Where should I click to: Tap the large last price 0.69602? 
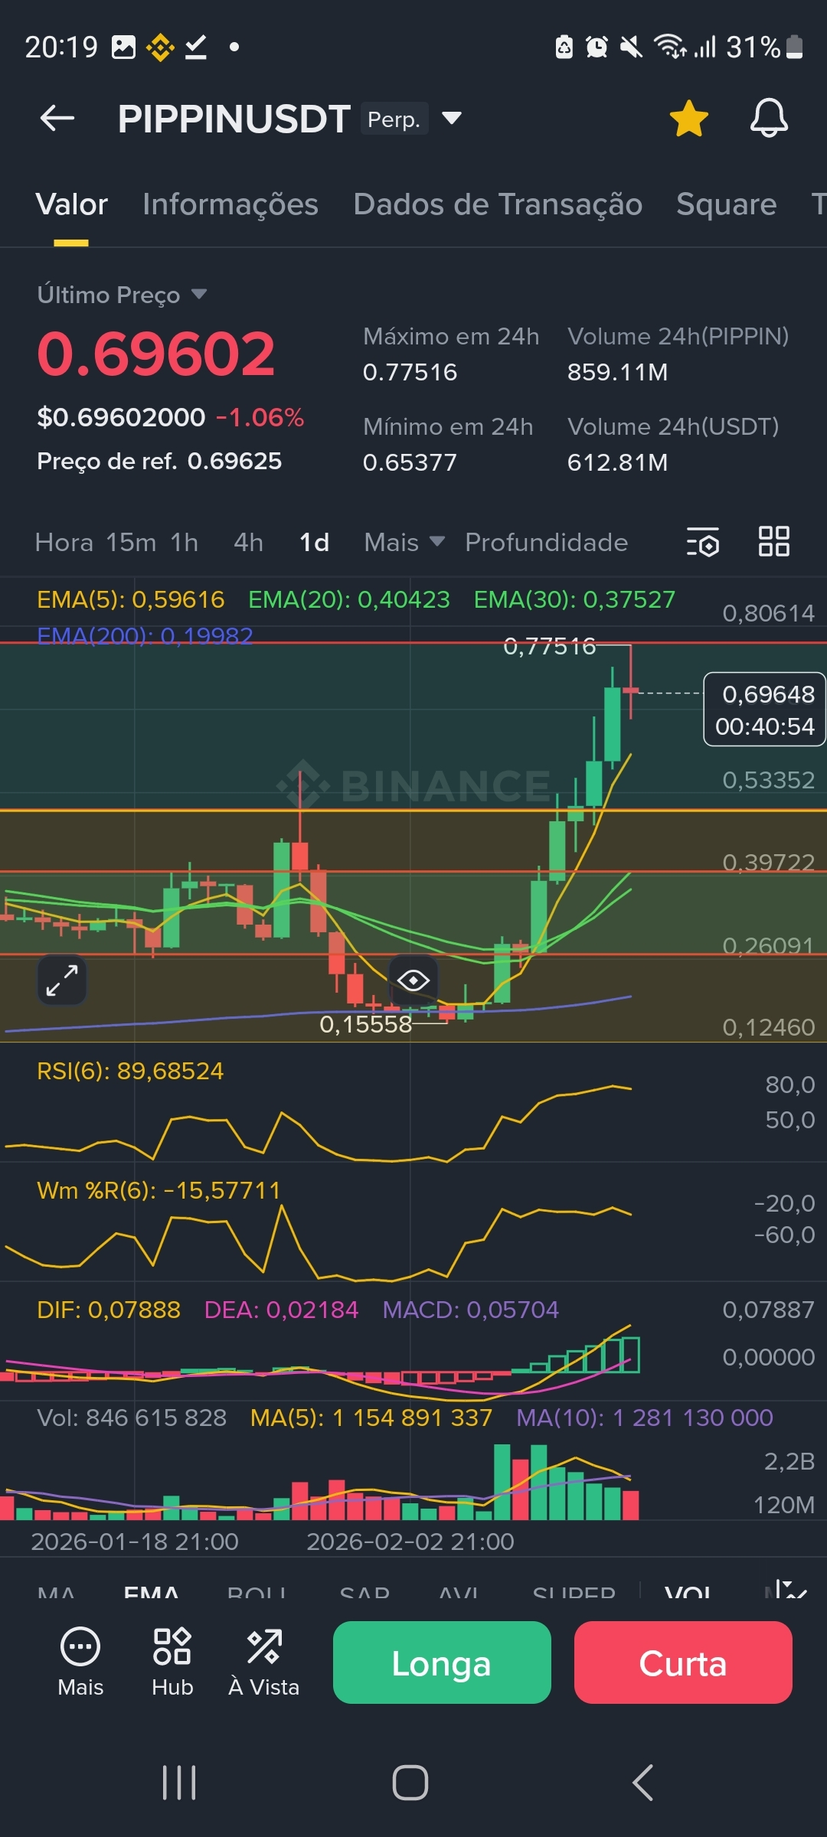coord(155,354)
